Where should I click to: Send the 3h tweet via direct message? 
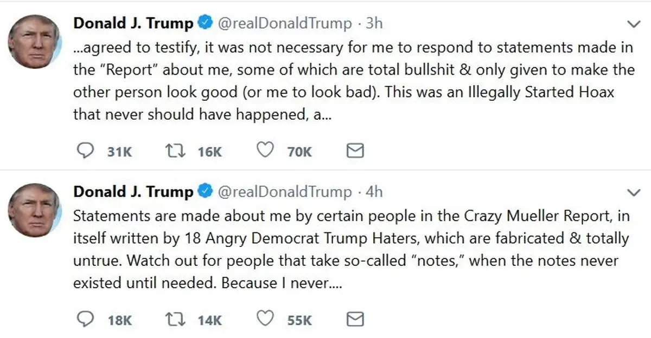point(355,151)
